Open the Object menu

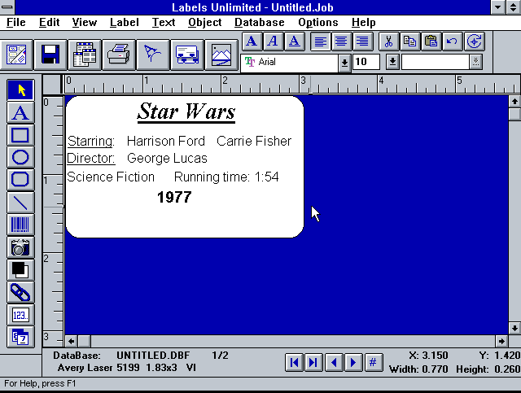[x=204, y=22]
